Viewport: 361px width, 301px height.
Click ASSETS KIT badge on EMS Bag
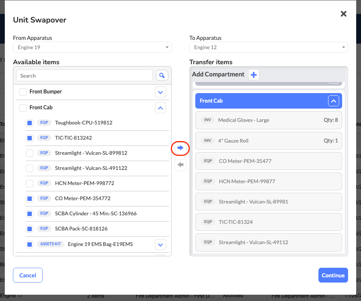(50, 244)
